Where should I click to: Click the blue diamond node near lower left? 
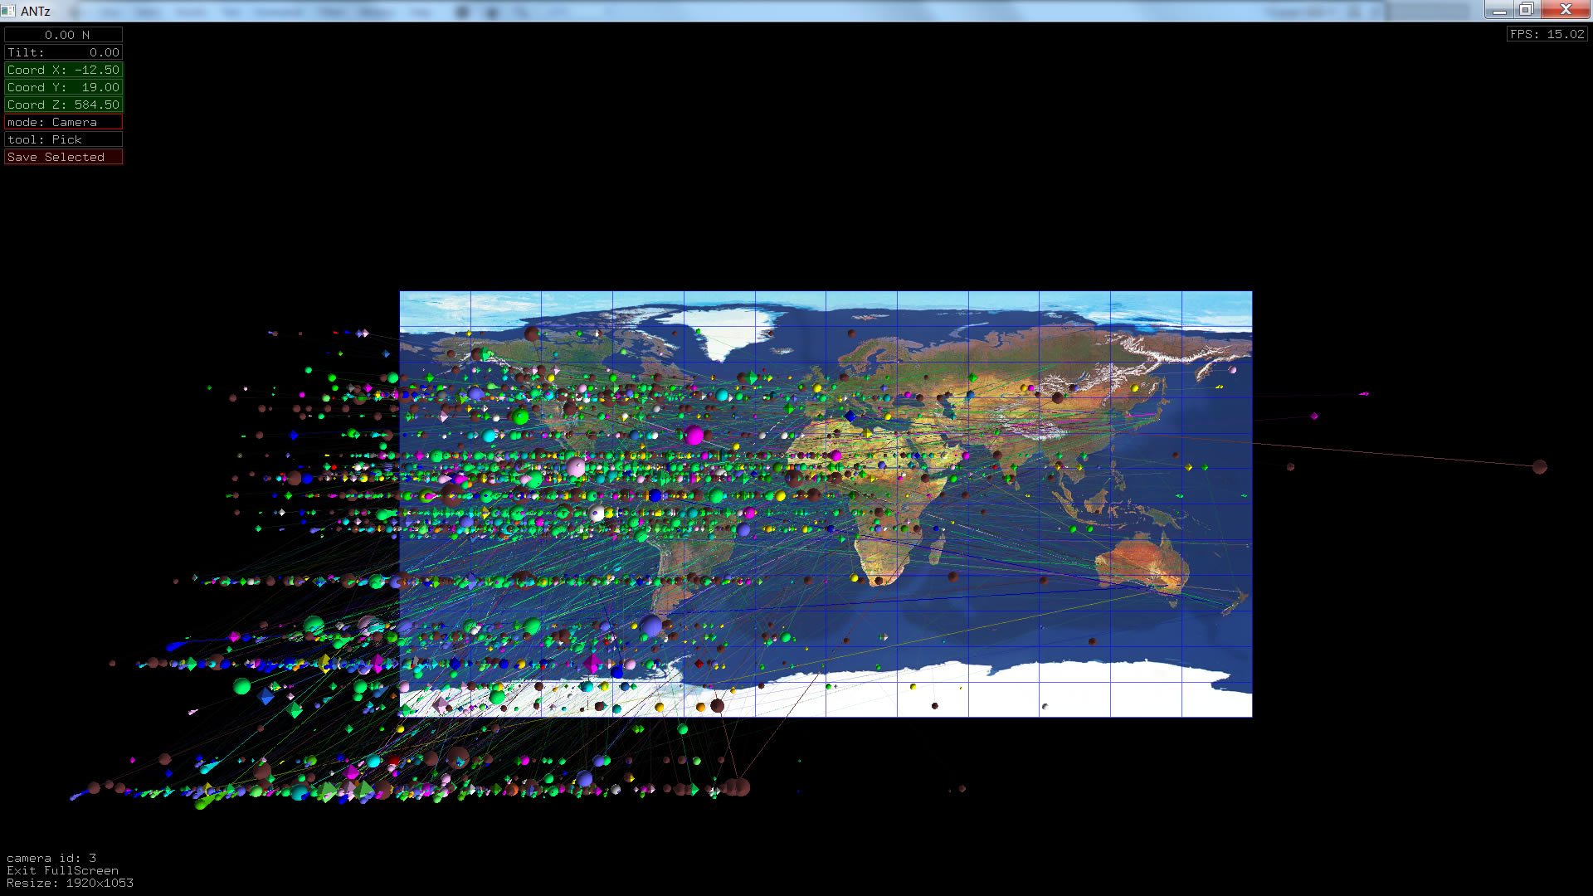pos(265,696)
